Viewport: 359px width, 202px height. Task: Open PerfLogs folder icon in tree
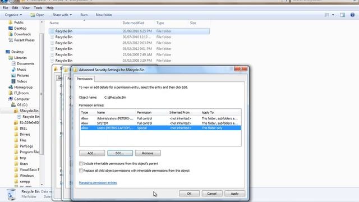(16, 146)
